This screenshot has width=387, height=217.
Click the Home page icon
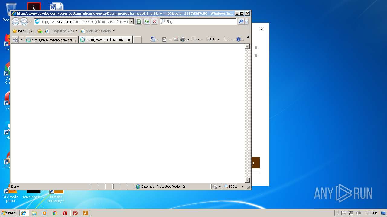(153, 39)
